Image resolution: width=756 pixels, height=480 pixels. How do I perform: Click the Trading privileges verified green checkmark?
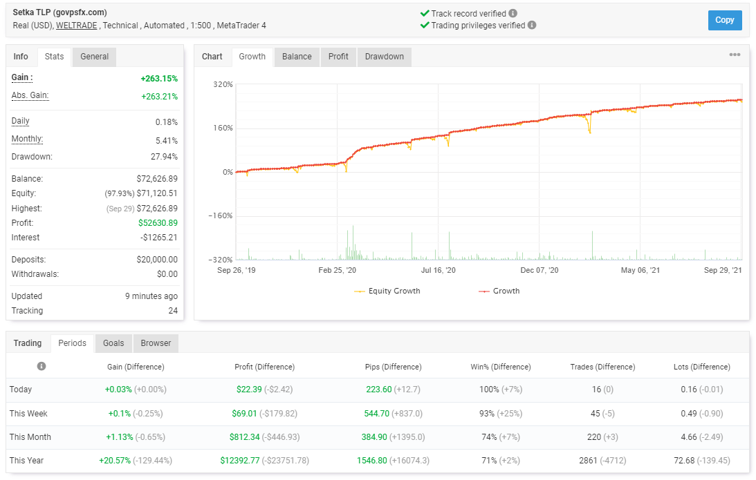click(425, 25)
